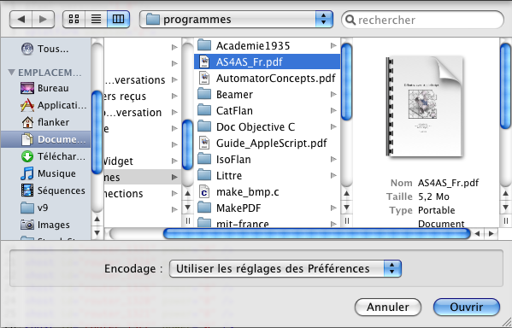512x328 pixels.
Task: Open the Encodage dropdown menu
Action: point(285,268)
